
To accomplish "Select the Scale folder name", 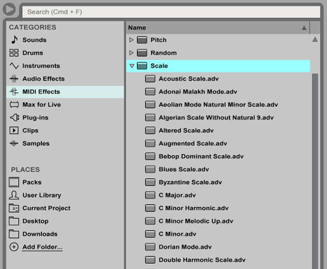I will 159,66.
